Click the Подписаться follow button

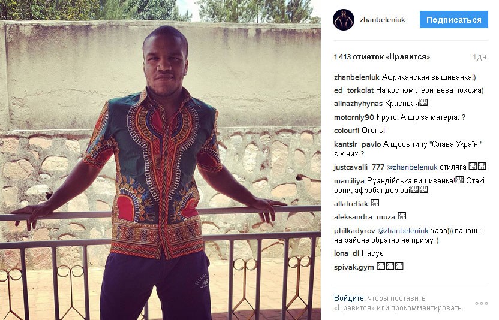point(454,20)
